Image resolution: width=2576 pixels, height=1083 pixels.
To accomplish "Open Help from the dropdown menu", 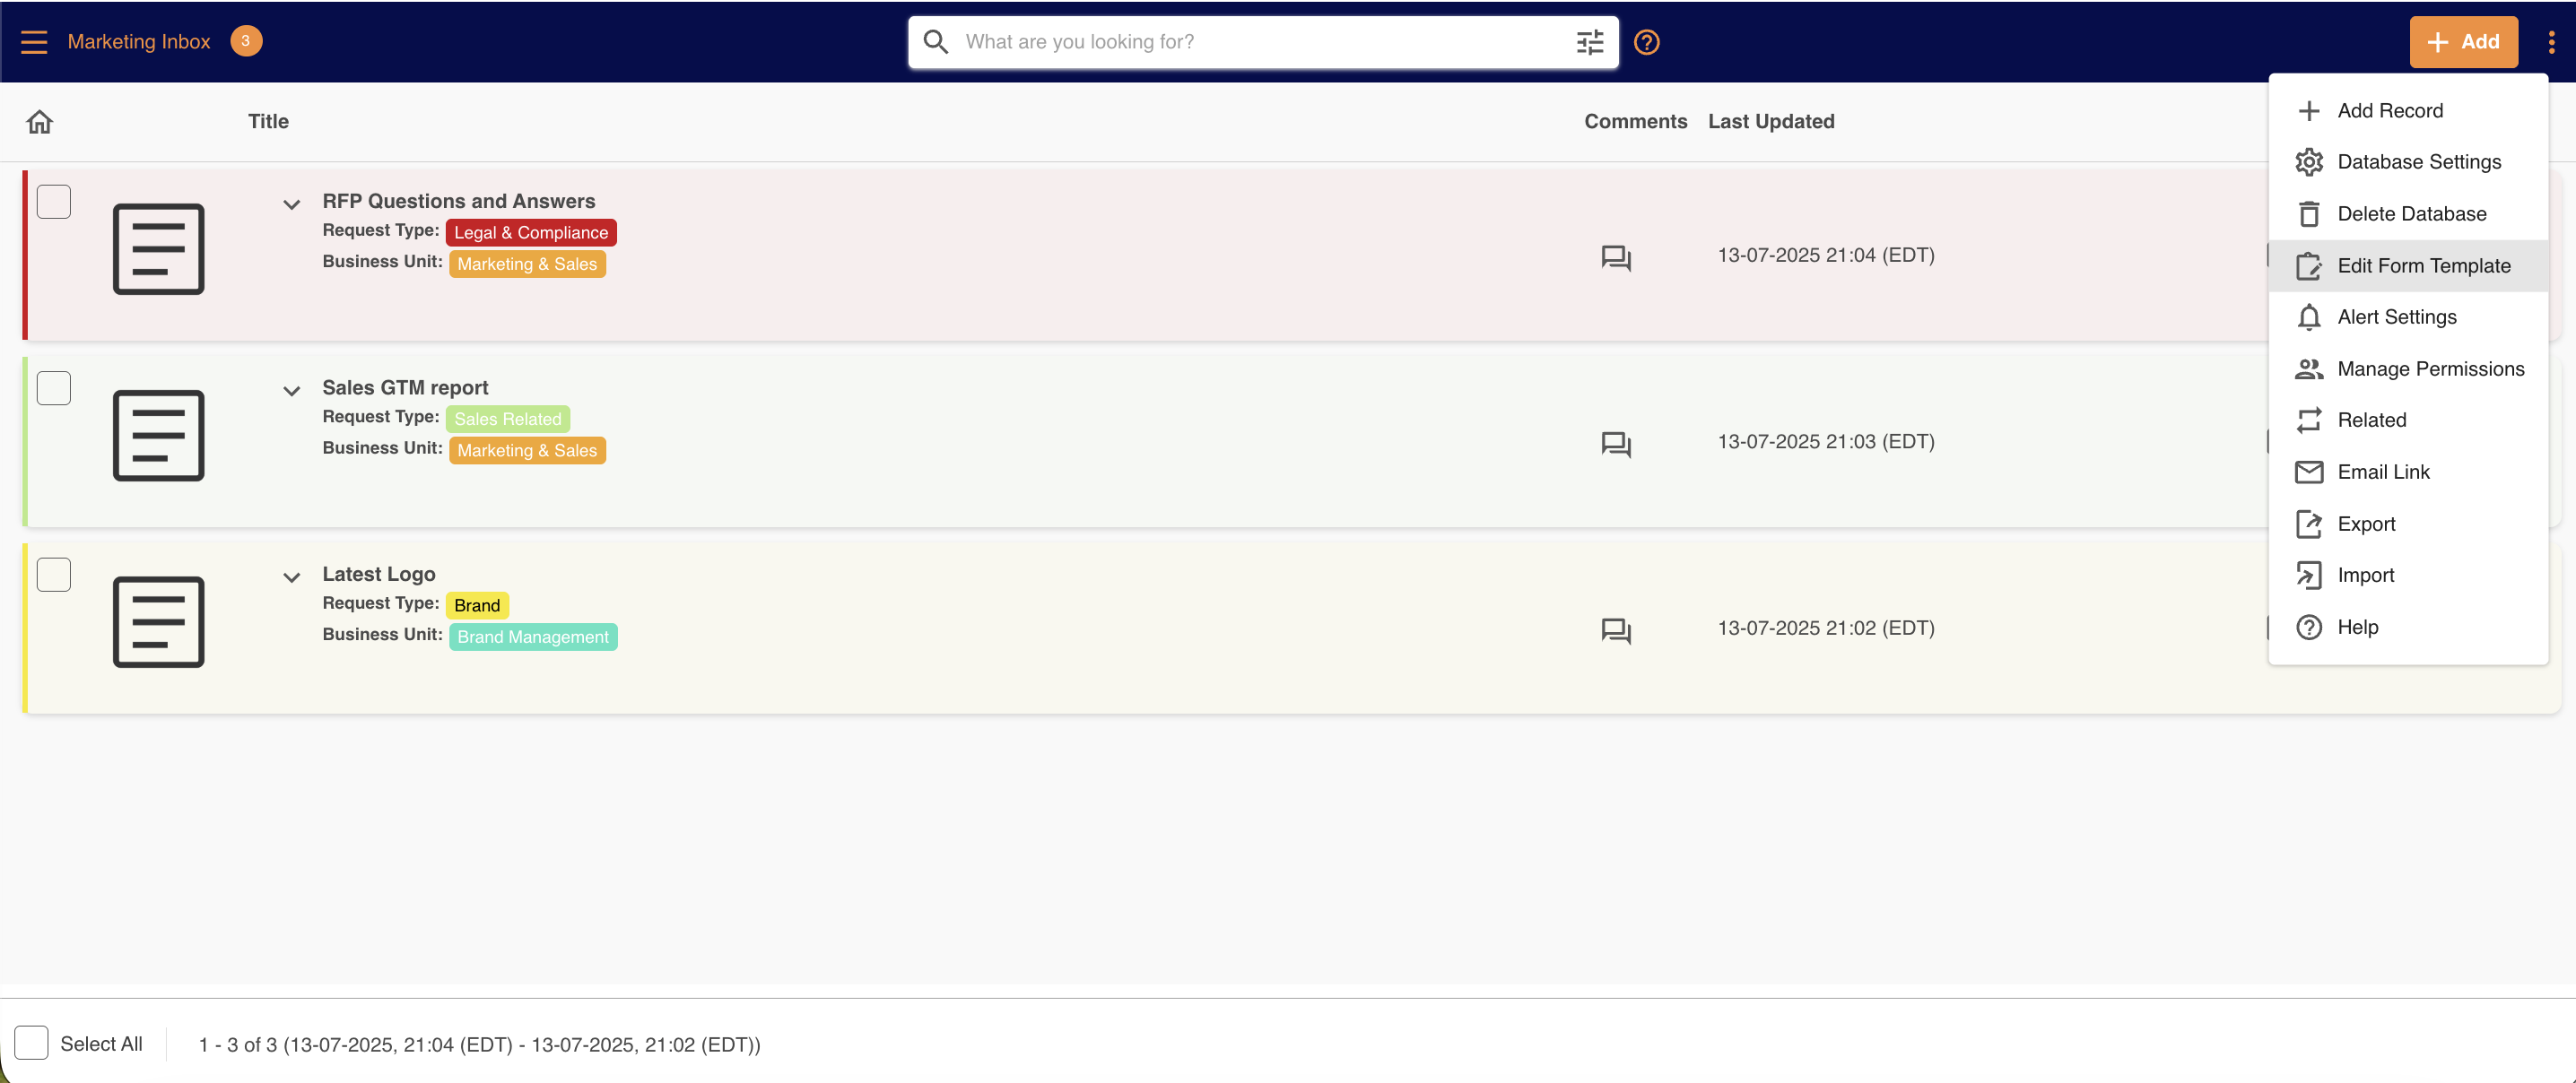I will coord(2408,627).
